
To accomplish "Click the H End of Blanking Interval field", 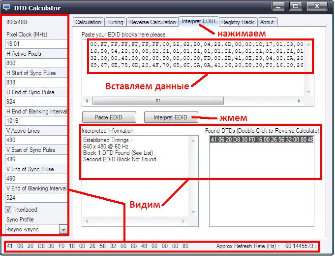I will tap(36, 121).
